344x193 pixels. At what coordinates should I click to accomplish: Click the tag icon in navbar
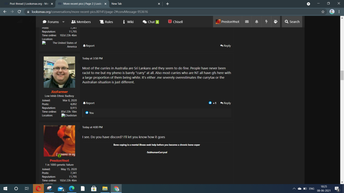tap(276, 22)
